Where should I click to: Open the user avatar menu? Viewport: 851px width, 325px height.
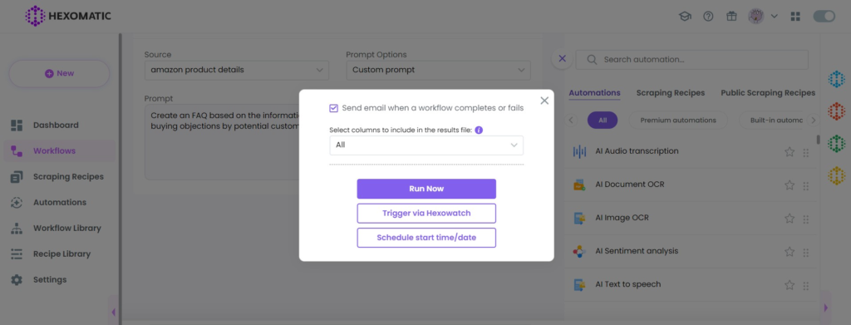[x=756, y=17]
